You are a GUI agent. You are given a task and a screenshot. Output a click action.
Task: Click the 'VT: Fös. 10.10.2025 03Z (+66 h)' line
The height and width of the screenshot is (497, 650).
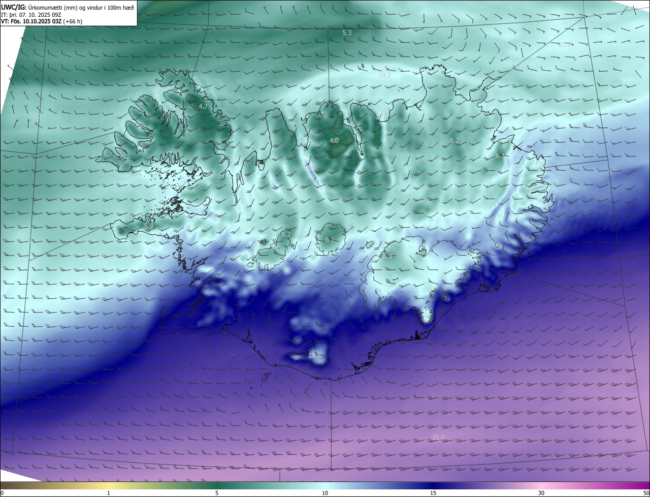coord(42,21)
